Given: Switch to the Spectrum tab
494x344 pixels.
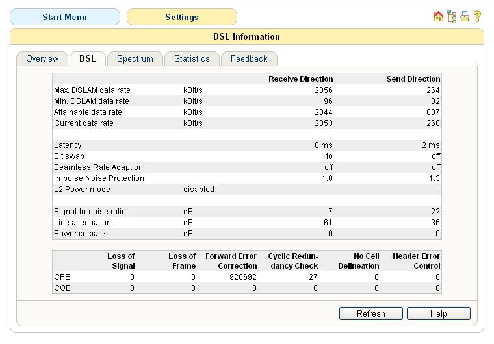Looking at the screenshot, I should click(135, 59).
